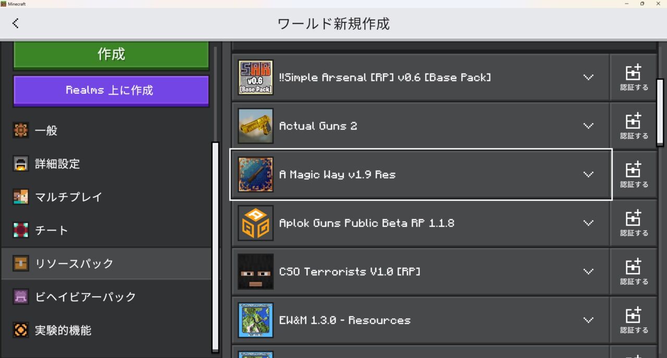Click 認証する icon for Actual Guns 2
This screenshot has width=667, height=358.
click(633, 125)
